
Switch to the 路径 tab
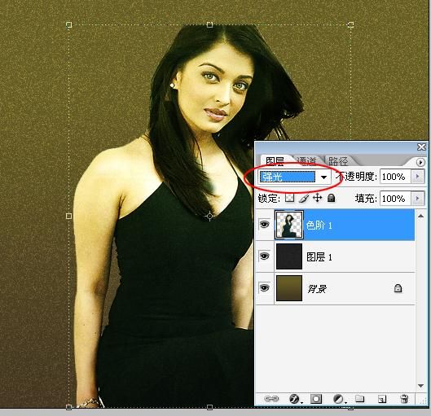[x=338, y=161]
